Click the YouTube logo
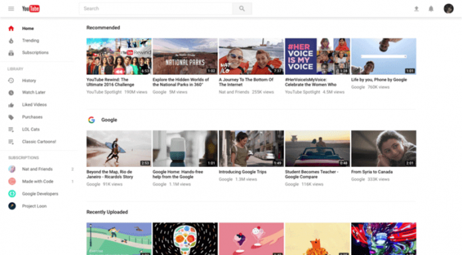Image resolution: width=462 pixels, height=255 pixels. (31, 9)
